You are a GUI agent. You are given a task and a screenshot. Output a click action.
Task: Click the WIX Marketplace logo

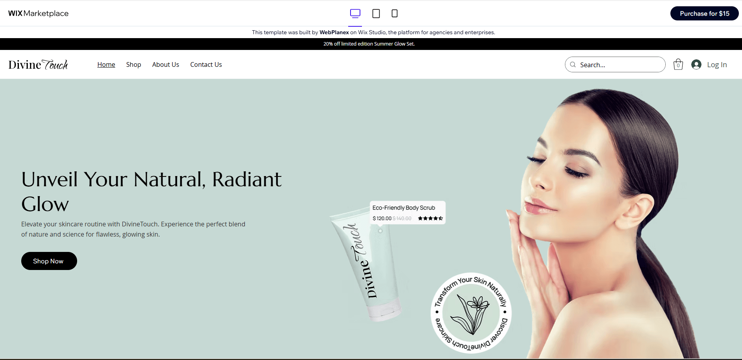[x=38, y=13]
